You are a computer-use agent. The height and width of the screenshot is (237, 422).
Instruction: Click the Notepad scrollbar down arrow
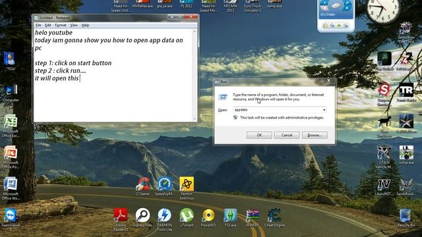tap(195, 118)
